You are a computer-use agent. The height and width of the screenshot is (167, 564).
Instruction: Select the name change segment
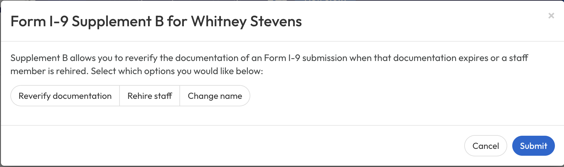[215, 96]
